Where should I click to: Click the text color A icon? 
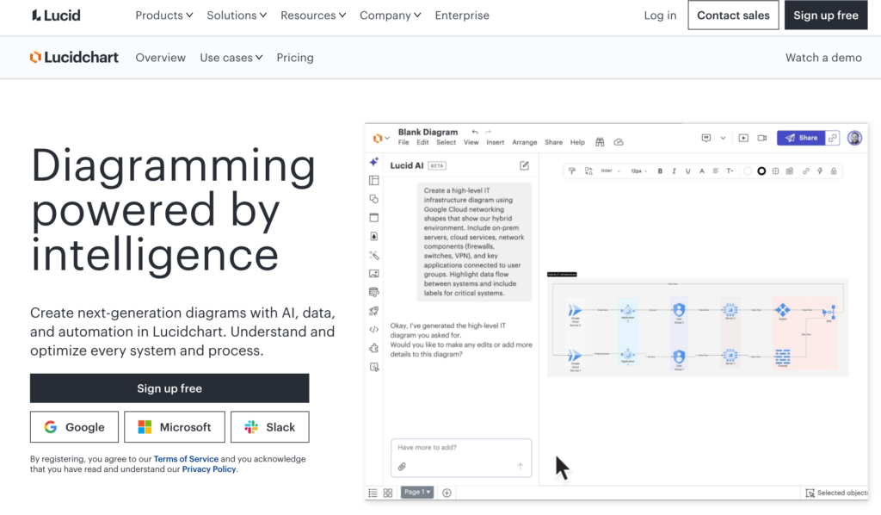point(702,171)
